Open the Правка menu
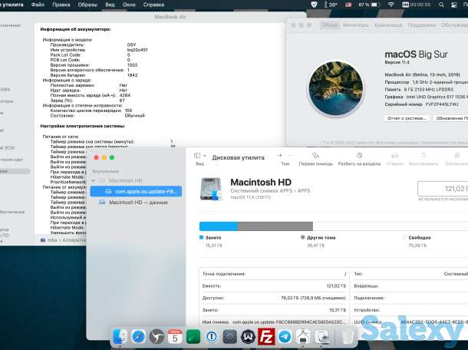The height and width of the screenshot is (350, 468). pos(61,5)
